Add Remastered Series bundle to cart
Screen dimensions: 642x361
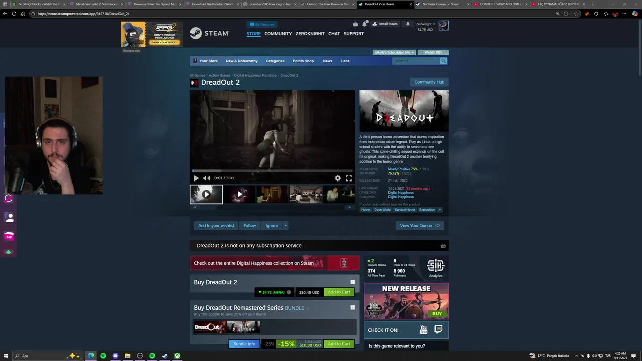click(339, 344)
